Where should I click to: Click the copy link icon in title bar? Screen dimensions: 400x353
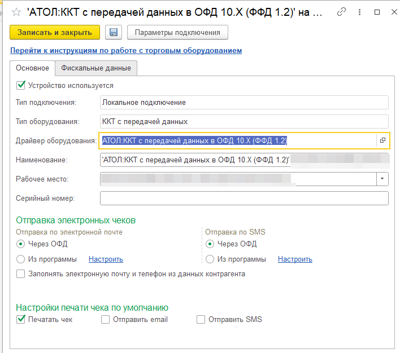(x=341, y=12)
